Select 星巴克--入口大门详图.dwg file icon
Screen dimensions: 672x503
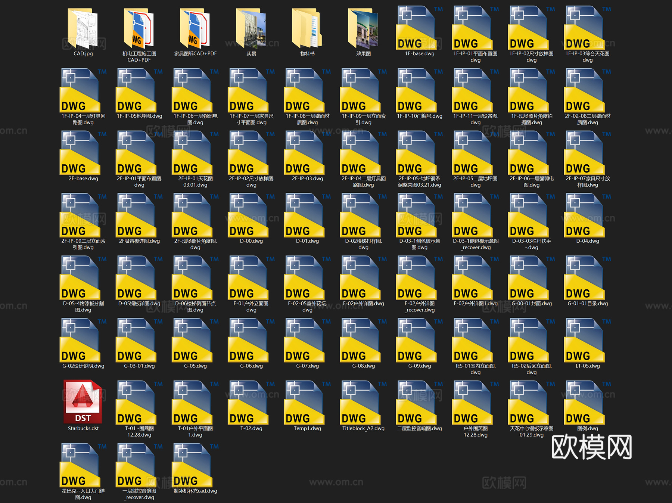tap(80, 465)
